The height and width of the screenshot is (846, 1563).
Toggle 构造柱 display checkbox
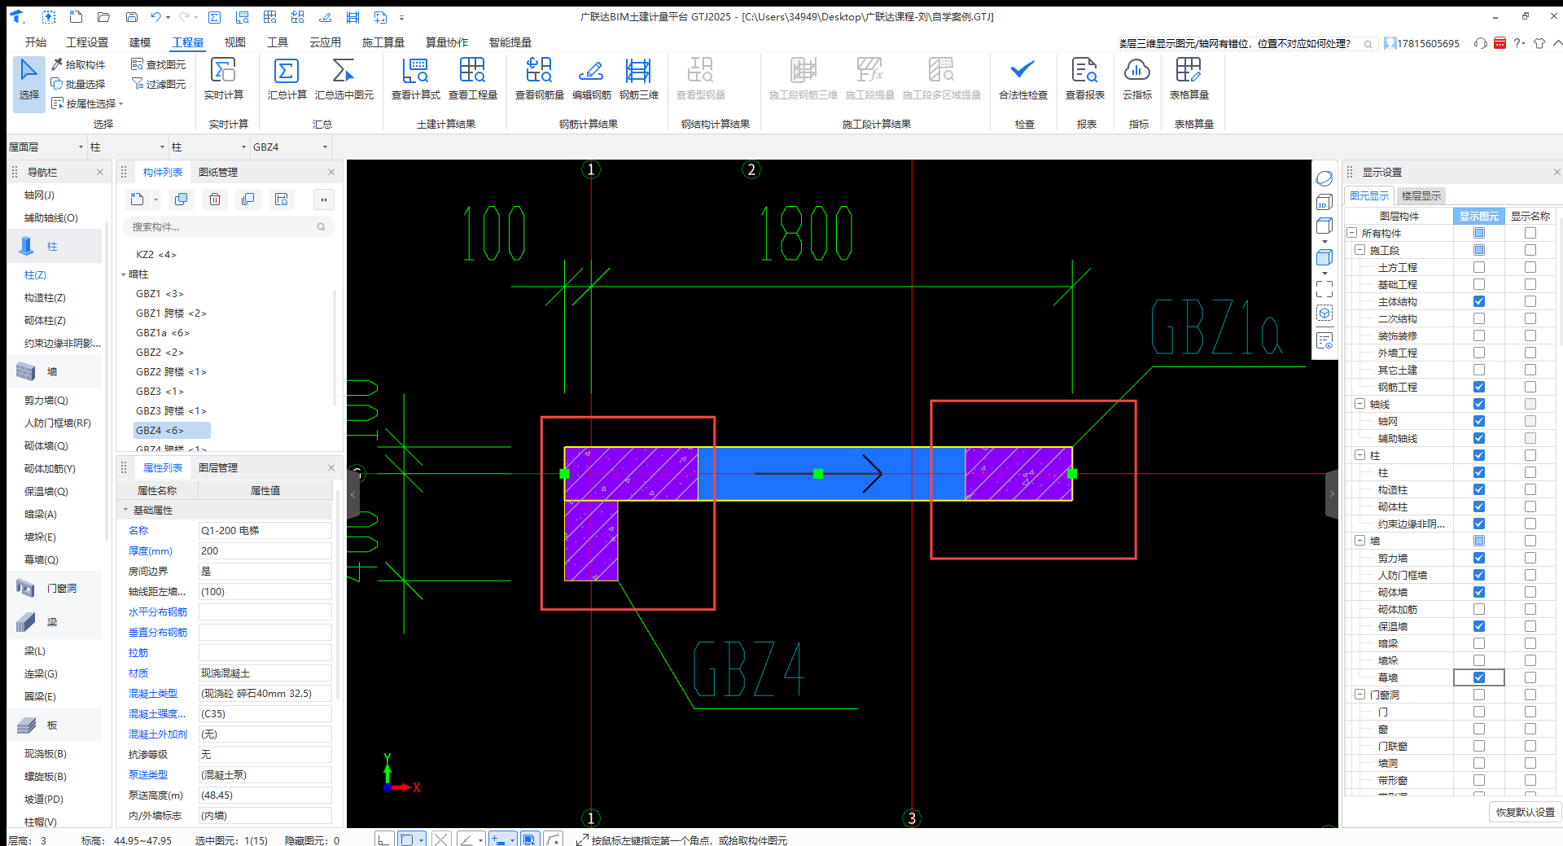1479,489
